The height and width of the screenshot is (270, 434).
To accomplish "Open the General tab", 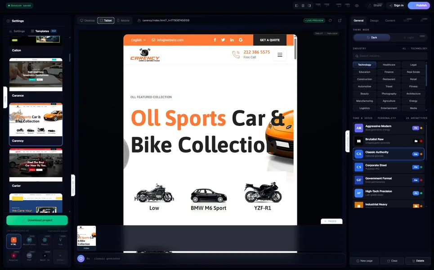I will point(358,21).
